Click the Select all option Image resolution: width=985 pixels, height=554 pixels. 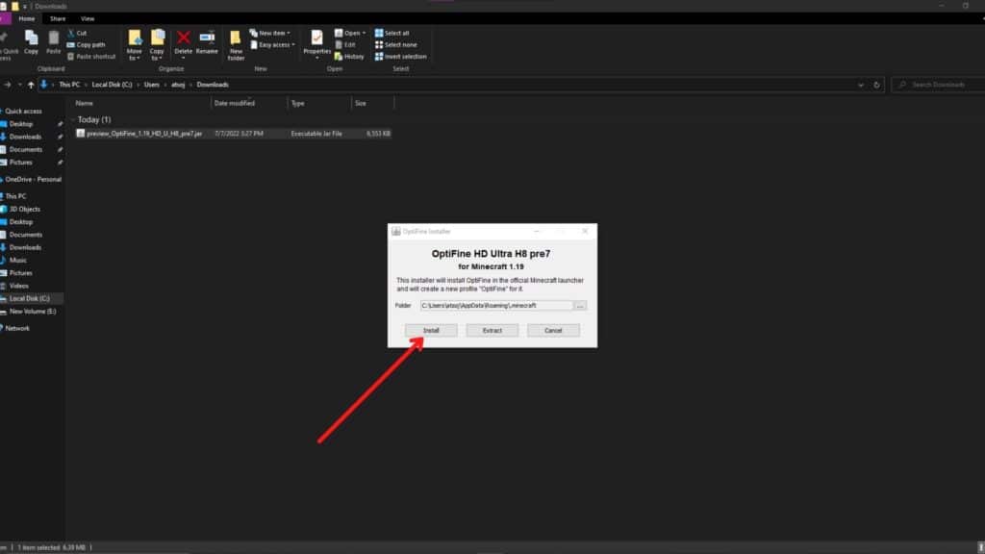coord(396,33)
